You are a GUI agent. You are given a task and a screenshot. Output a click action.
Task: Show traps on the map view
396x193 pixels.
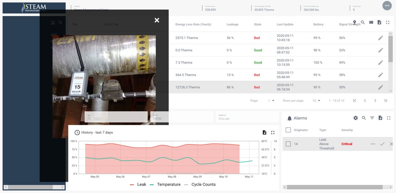tap(355, 22)
